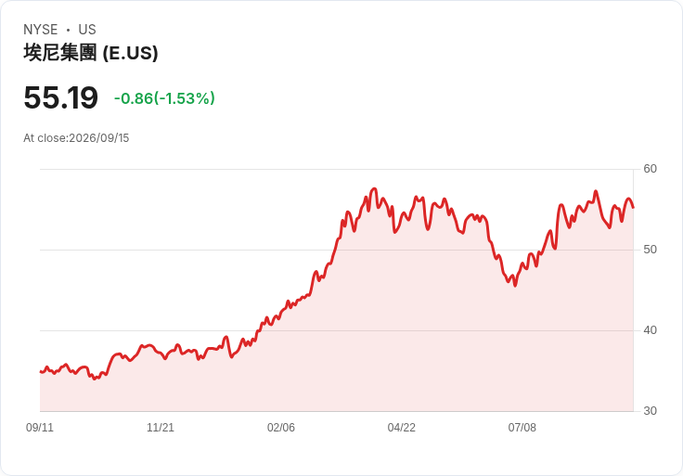Click the 07/08 date on x-axis
Screen dimensions: 683x476
click(522, 428)
